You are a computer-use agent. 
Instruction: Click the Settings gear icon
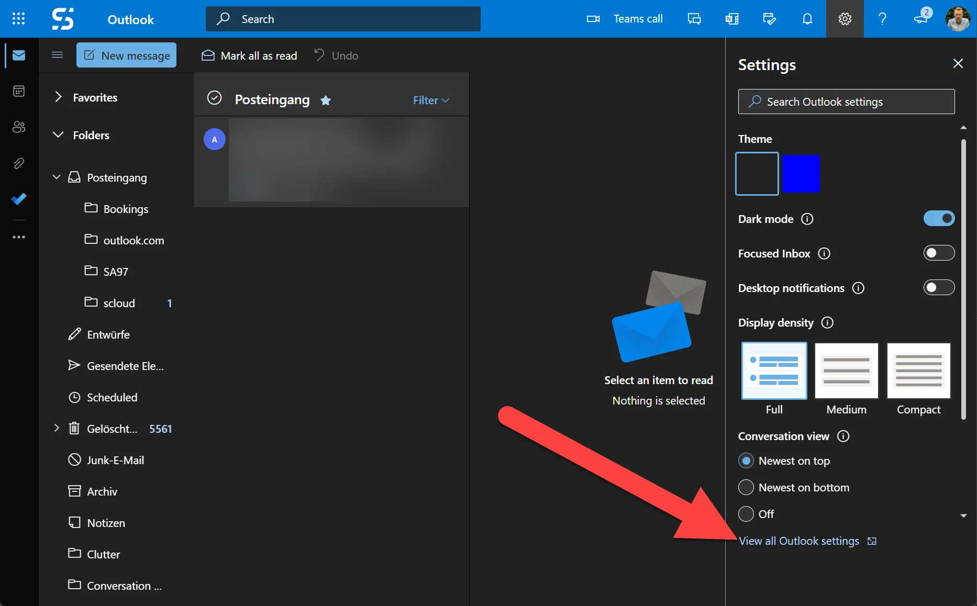point(845,19)
